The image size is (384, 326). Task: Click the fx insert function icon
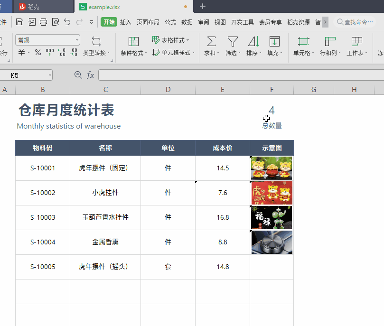coord(90,75)
